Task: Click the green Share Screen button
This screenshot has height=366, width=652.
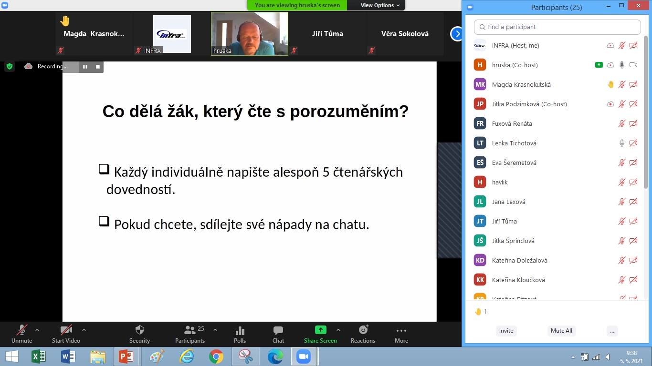Action: tap(320, 334)
